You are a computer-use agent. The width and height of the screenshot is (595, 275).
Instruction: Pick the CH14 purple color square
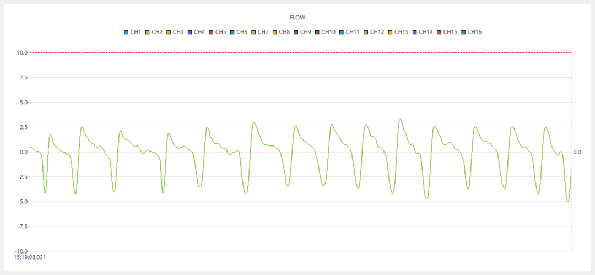tap(415, 32)
